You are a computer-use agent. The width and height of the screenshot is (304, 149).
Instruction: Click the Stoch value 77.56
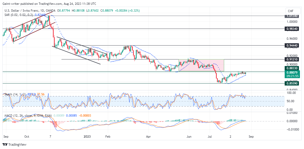(x=41, y=94)
